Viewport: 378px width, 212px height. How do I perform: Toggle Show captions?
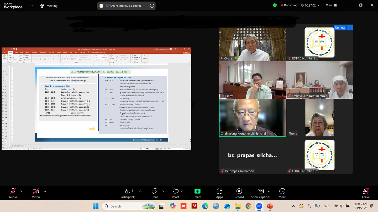point(260,193)
